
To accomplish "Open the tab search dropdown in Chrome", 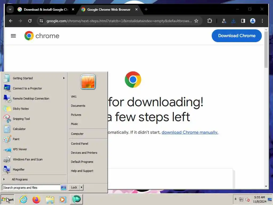I will point(10,9).
